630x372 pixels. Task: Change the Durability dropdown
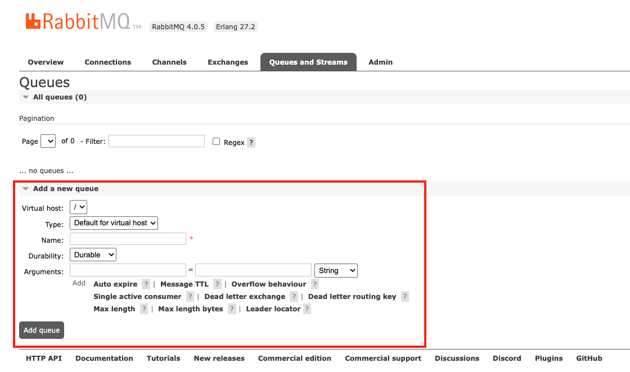(x=93, y=255)
